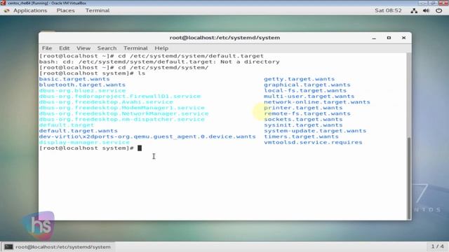Click the 'ls' command line
449x252 pixels.
point(92,73)
